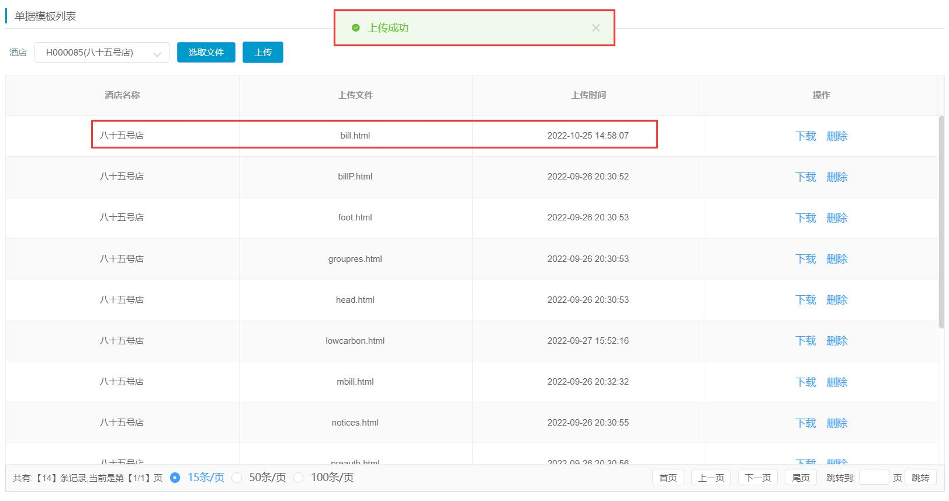Delete groupres.html
949x501 pixels.
[x=837, y=259]
